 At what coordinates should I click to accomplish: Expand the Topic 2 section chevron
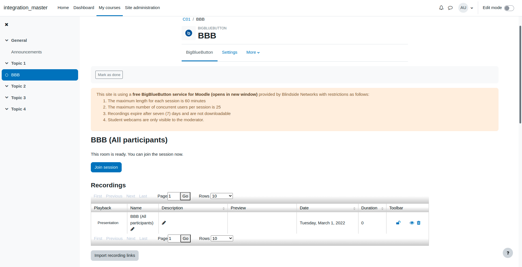(7, 86)
